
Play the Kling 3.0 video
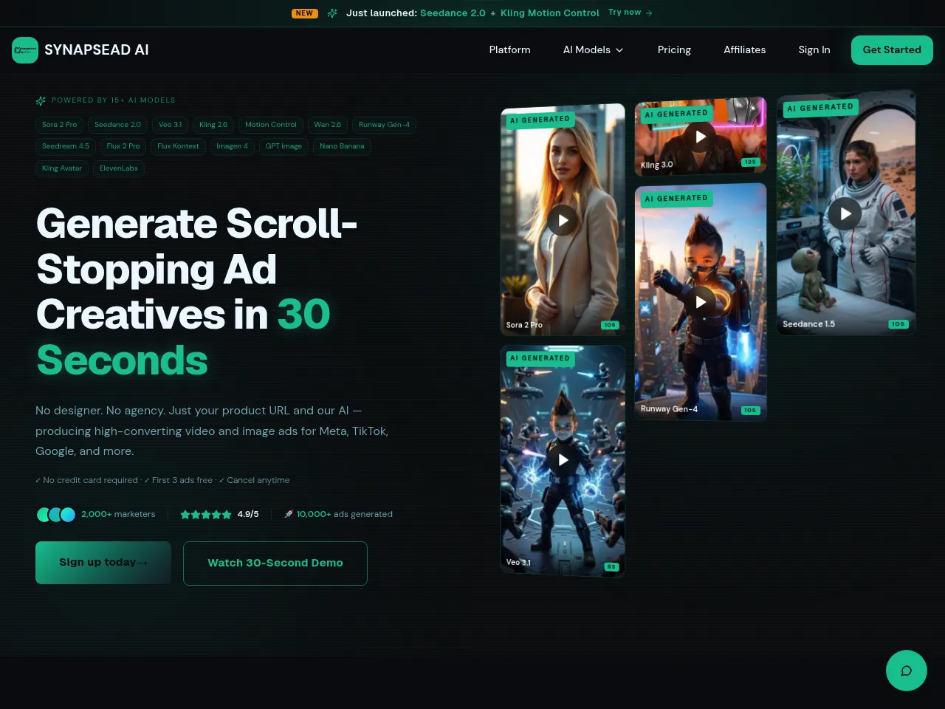[x=701, y=137]
